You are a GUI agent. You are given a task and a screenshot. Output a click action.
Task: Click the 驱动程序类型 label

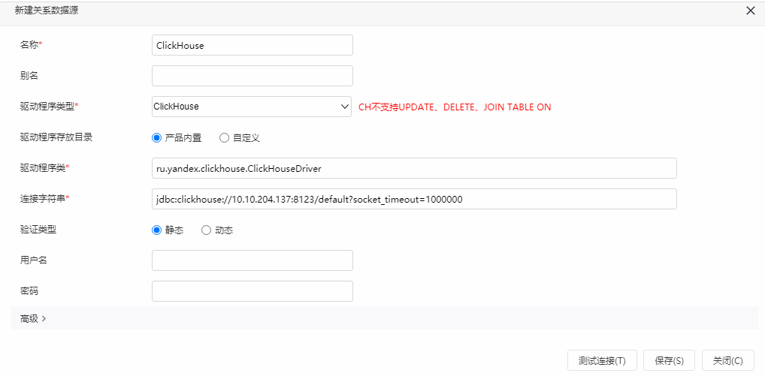coord(50,107)
